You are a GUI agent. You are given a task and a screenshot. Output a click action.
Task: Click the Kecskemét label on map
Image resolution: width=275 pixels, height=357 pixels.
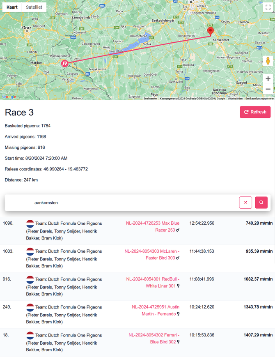click(x=221, y=40)
